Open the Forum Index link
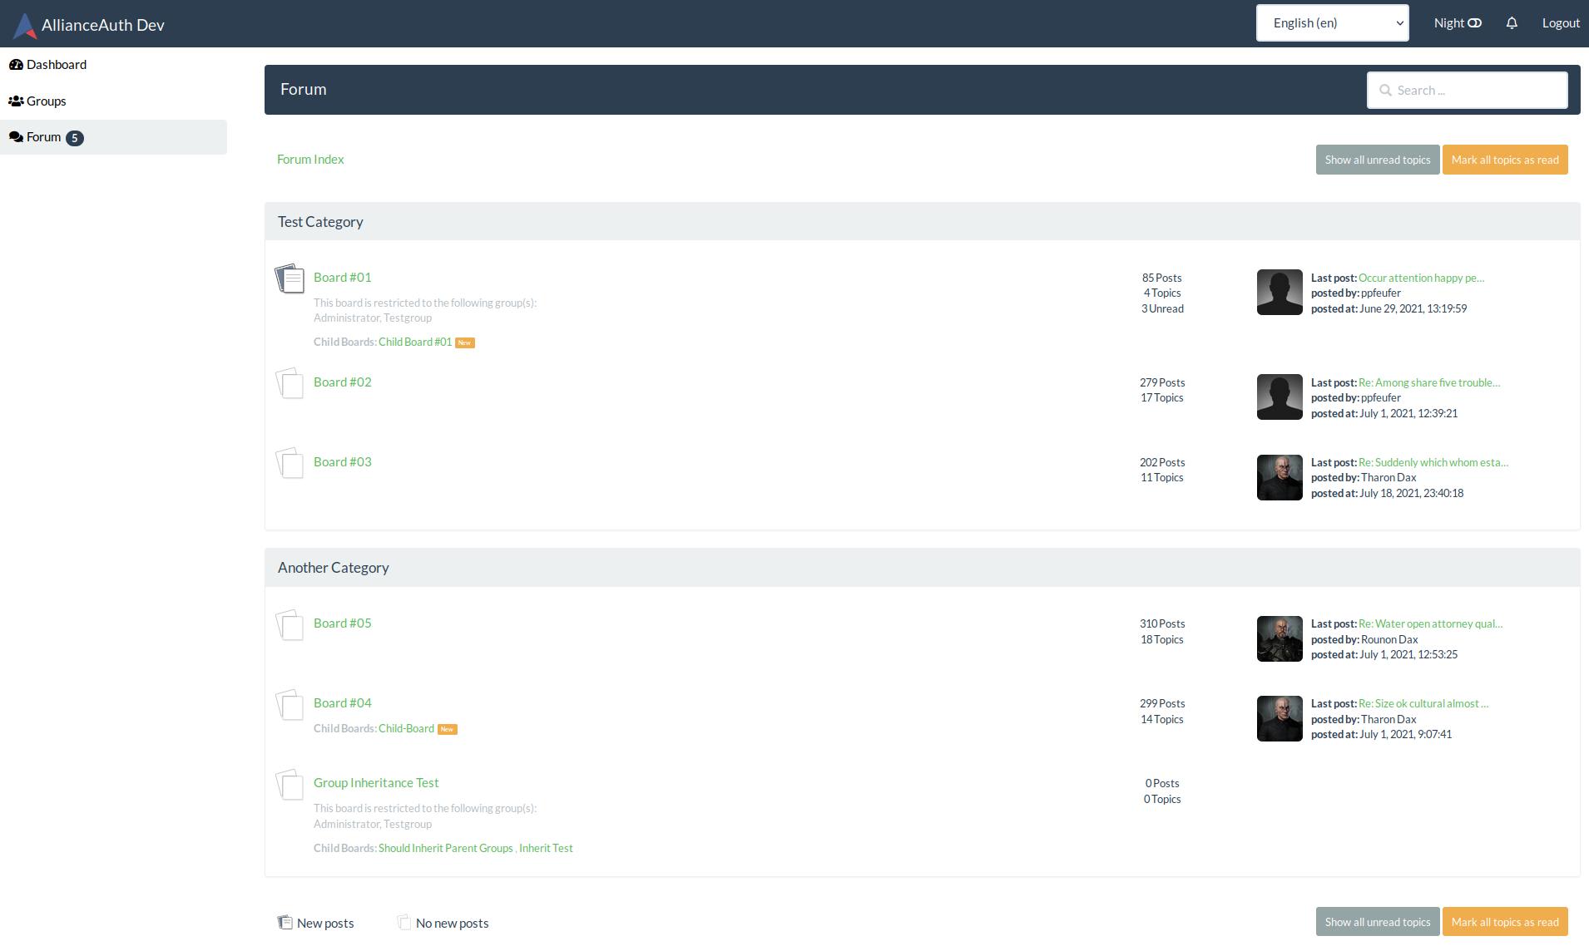 coord(309,159)
